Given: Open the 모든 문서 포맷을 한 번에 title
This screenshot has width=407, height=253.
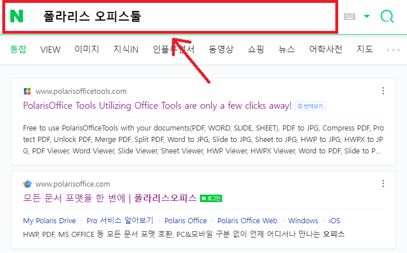Looking at the screenshot, I should point(110,198).
